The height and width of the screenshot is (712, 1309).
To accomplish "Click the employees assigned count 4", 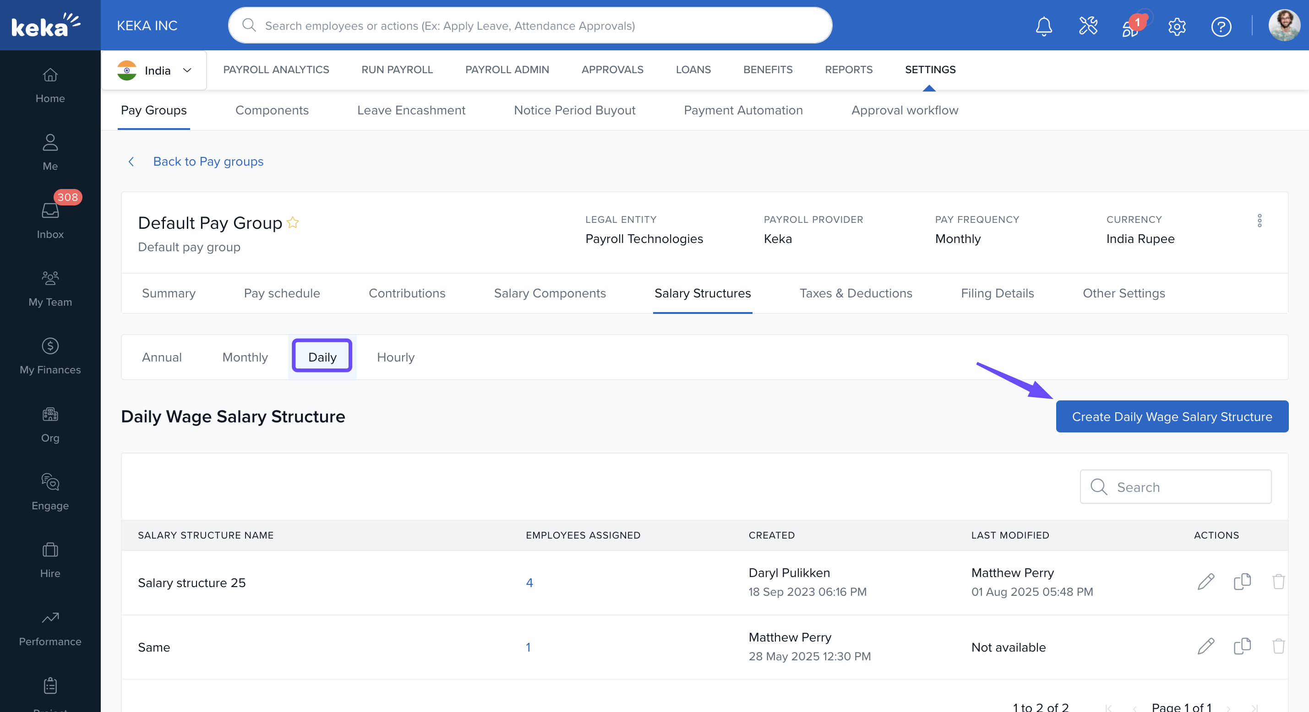I will click(529, 583).
